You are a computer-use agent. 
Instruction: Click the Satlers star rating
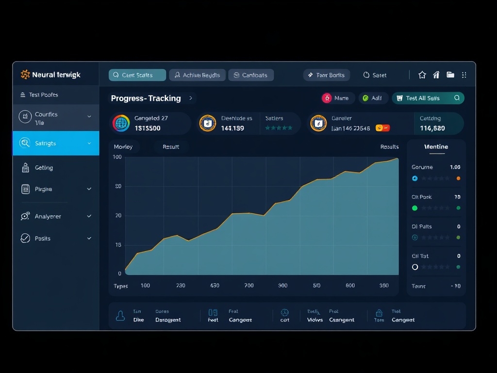tap(279, 128)
